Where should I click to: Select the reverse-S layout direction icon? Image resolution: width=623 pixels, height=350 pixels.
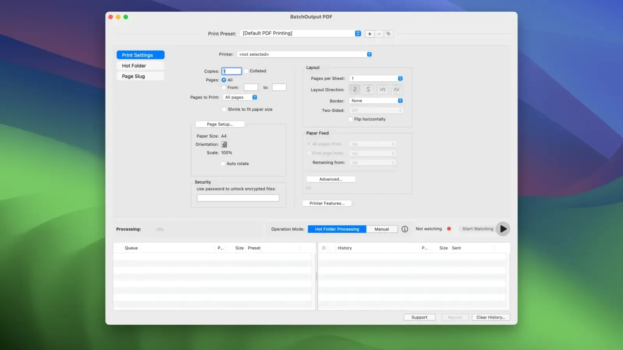[368, 89]
